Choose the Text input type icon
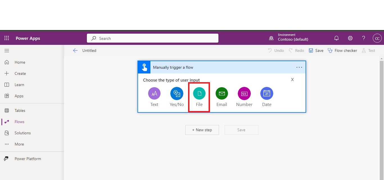384x180 pixels. click(x=154, y=94)
